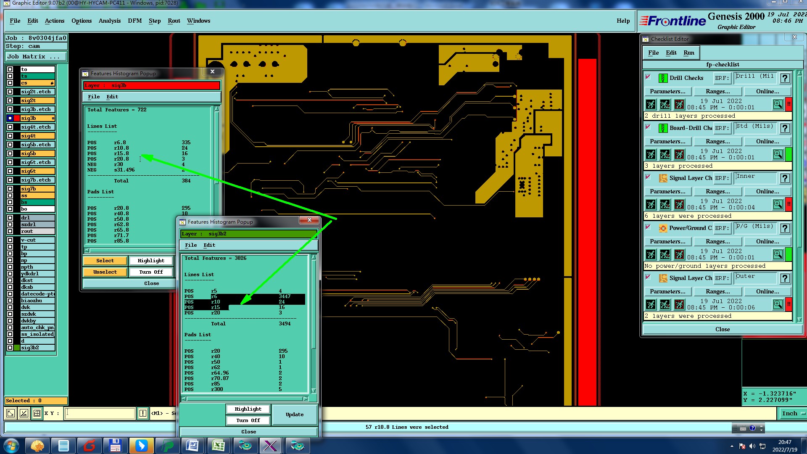Toggle display box for layer sig2t
Screen dimensions: 807x454
10,100
